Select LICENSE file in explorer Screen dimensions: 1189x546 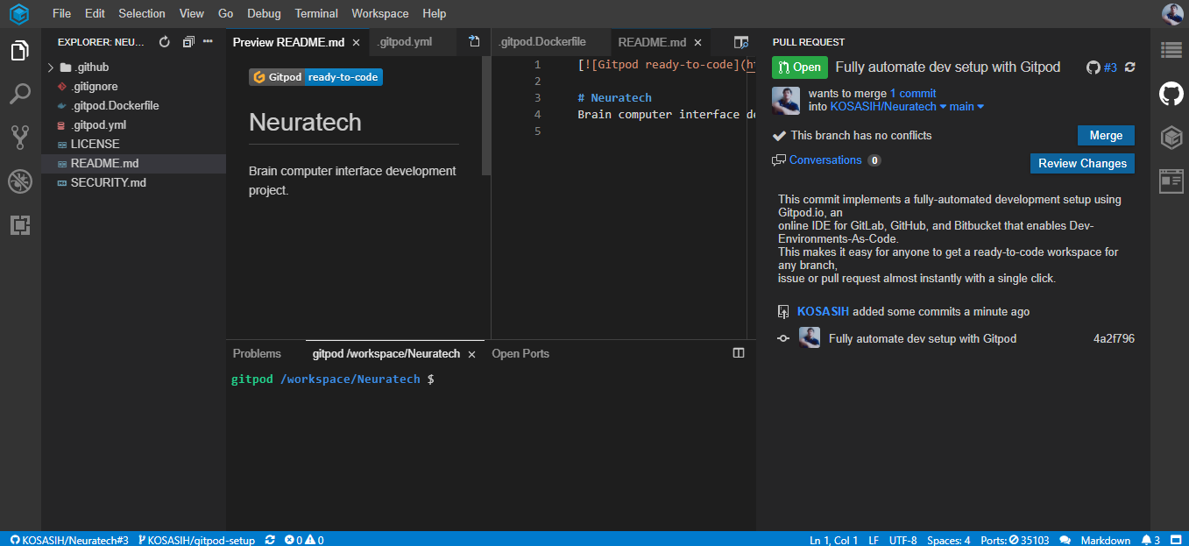133,144
